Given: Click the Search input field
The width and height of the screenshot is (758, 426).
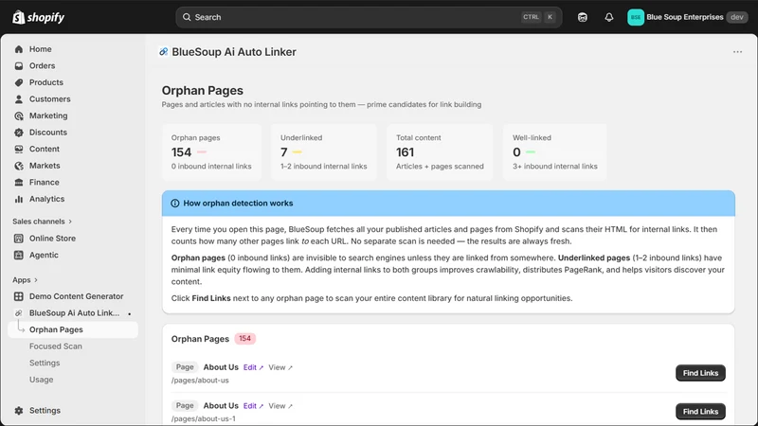Looking at the screenshot, I should [369, 17].
